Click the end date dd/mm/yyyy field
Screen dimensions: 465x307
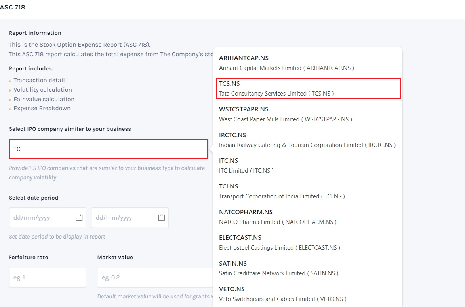[130, 218]
